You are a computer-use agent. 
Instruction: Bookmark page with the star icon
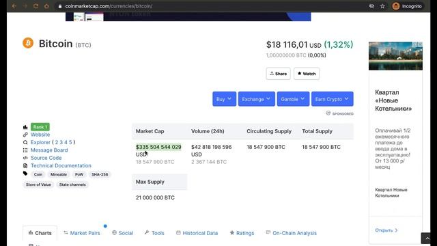[382, 6]
